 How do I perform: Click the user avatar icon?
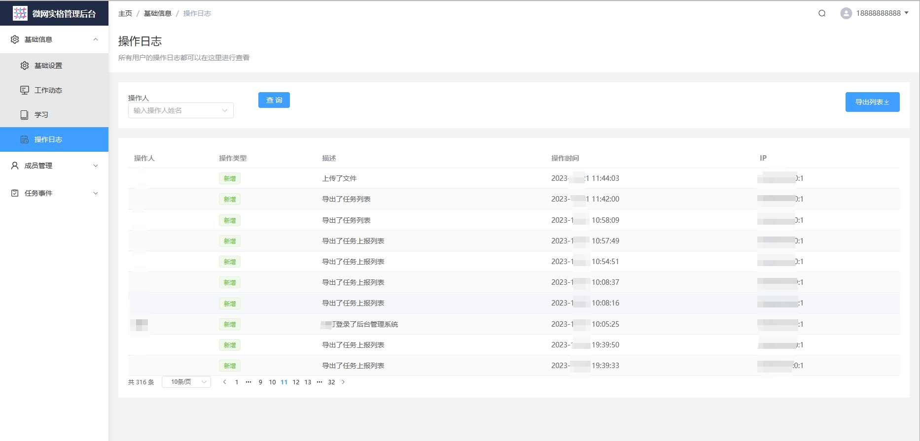[x=846, y=13]
